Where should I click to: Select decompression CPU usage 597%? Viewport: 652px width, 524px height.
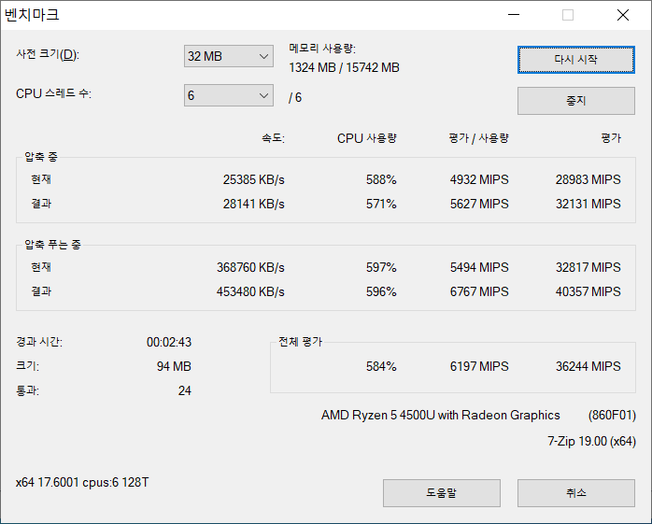pos(381,267)
